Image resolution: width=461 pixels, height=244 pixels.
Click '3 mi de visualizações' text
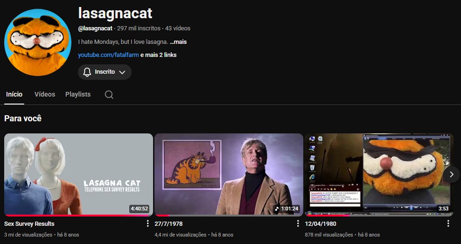(x=28, y=235)
